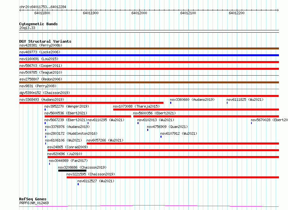Image resolution: width=288 pixels, height=210 pixels.
Task: Open the nsv6112527 (Wu2021) label
Action: (x=96, y=181)
